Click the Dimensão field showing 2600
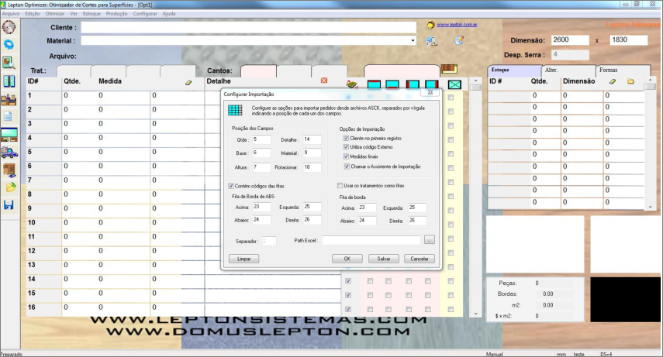 click(570, 39)
